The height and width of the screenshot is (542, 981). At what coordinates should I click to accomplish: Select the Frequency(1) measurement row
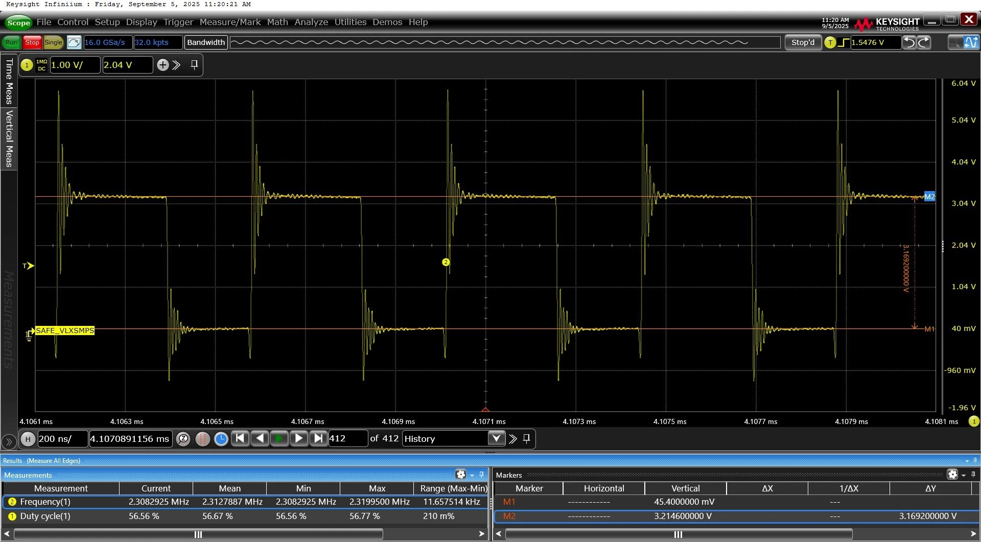(x=245, y=502)
